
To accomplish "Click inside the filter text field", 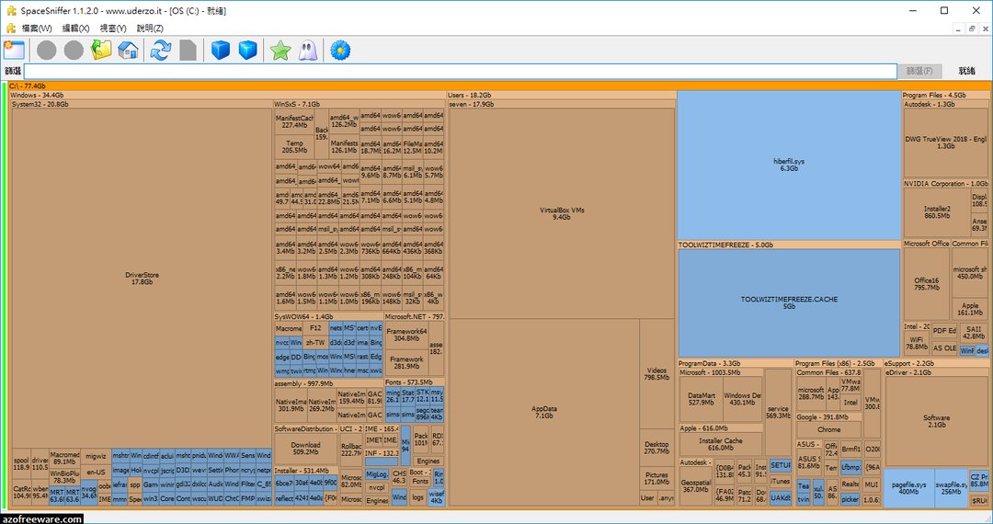I will pyautogui.click(x=460, y=71).
